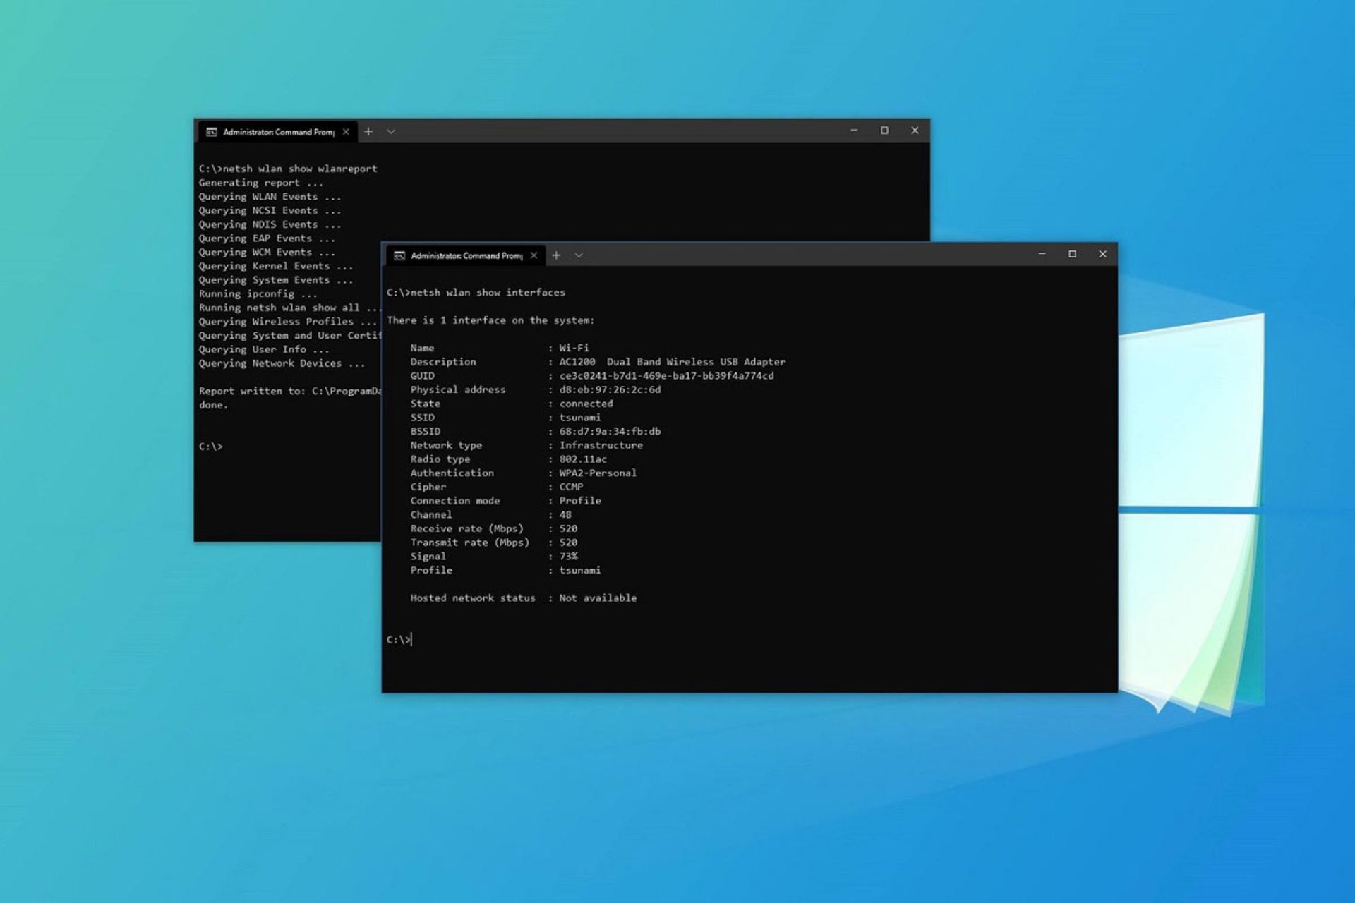
Task: Click the cmd icon on the wlanreport window tab
Action: [x=211, y=132]
